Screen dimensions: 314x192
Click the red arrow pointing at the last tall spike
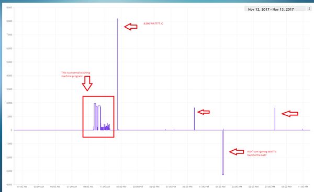pos(290,114)
